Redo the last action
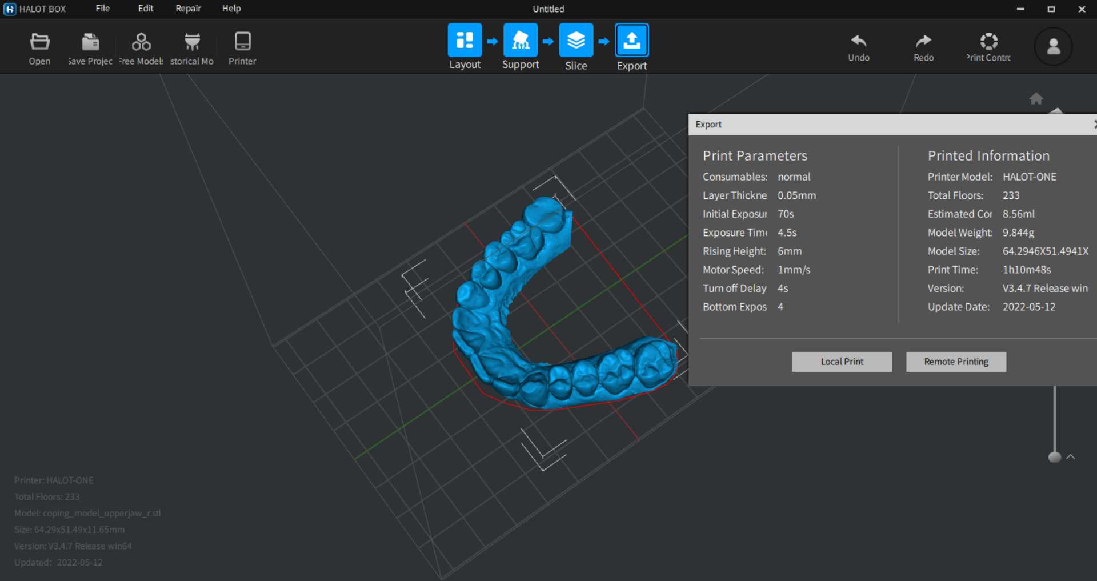The width and height of the screenshot is (1097, 581). (923, 47)
